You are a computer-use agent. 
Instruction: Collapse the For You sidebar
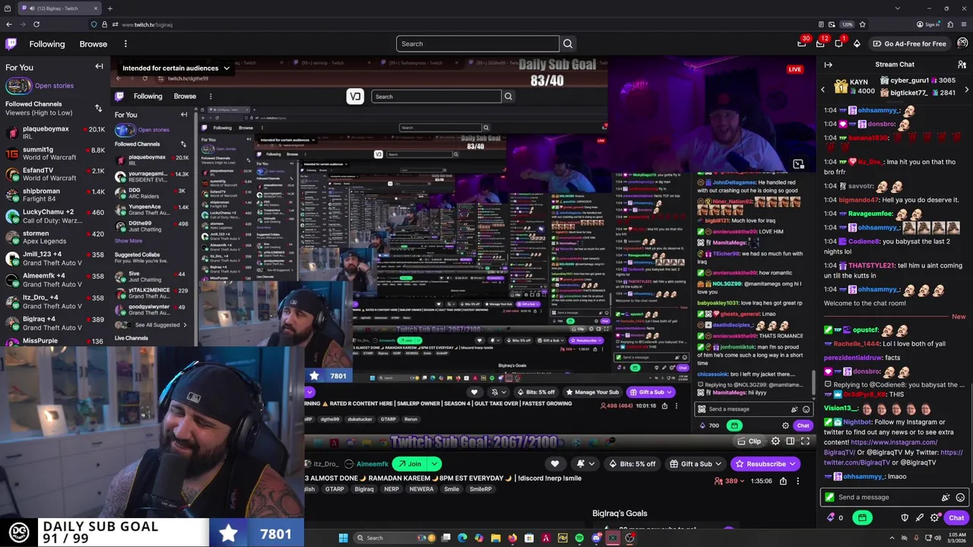tap(99, 67)
